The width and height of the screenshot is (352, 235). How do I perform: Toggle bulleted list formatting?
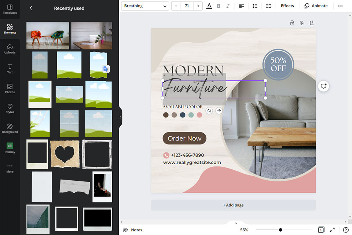[x=255, y=6]
